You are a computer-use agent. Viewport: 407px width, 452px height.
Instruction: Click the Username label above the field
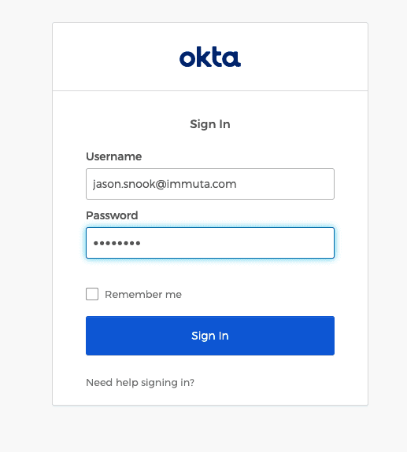tap(113, 156)
